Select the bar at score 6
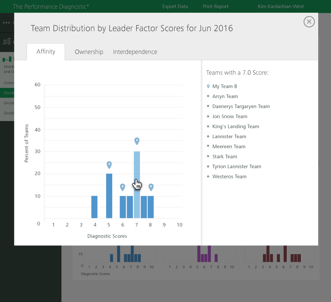 [x=123, y=207]
